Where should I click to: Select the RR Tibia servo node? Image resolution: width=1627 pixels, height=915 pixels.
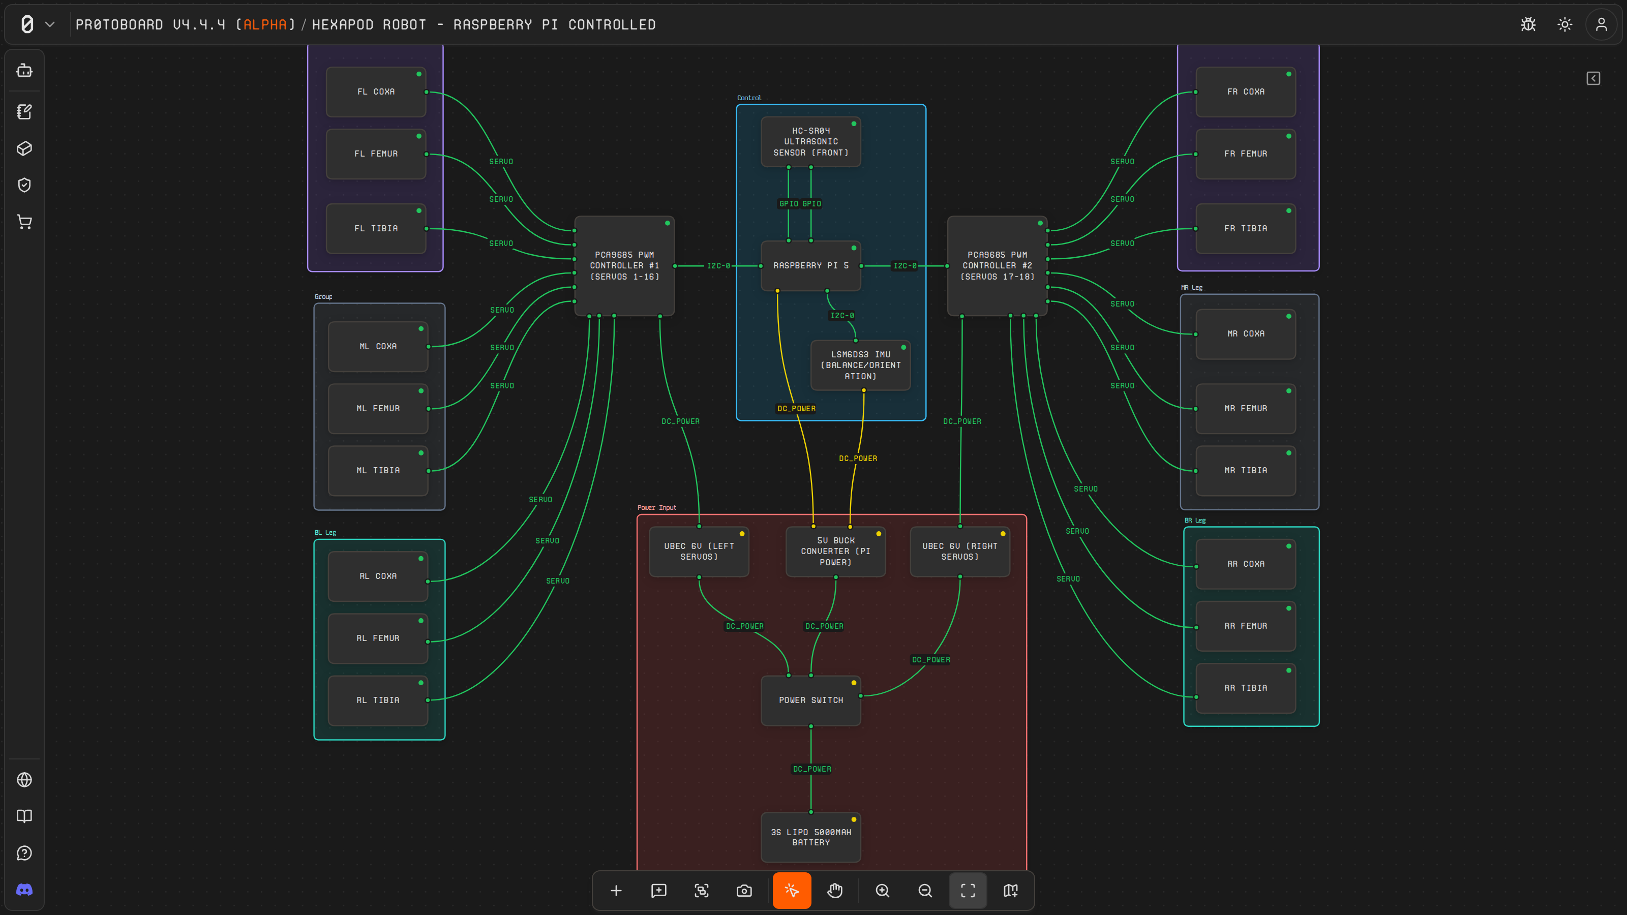tap(1246, 688)
